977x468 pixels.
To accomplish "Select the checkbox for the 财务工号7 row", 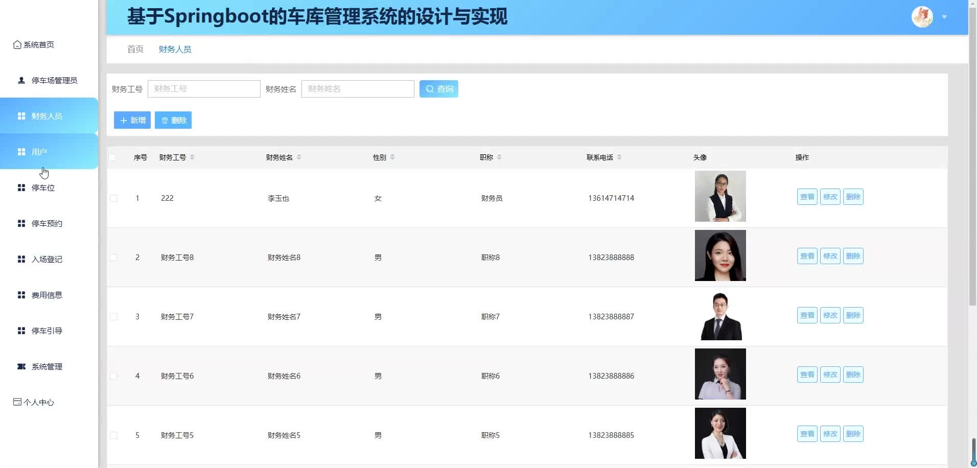I will click(x=113, y=317).
